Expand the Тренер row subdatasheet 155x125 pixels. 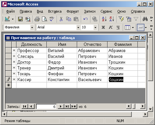pos(14,68)
